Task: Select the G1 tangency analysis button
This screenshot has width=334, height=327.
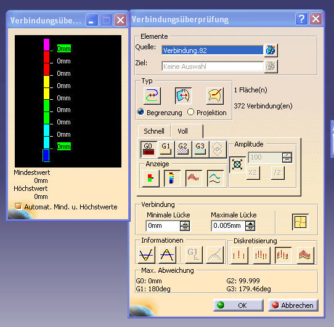Action: tap(166, 149)
